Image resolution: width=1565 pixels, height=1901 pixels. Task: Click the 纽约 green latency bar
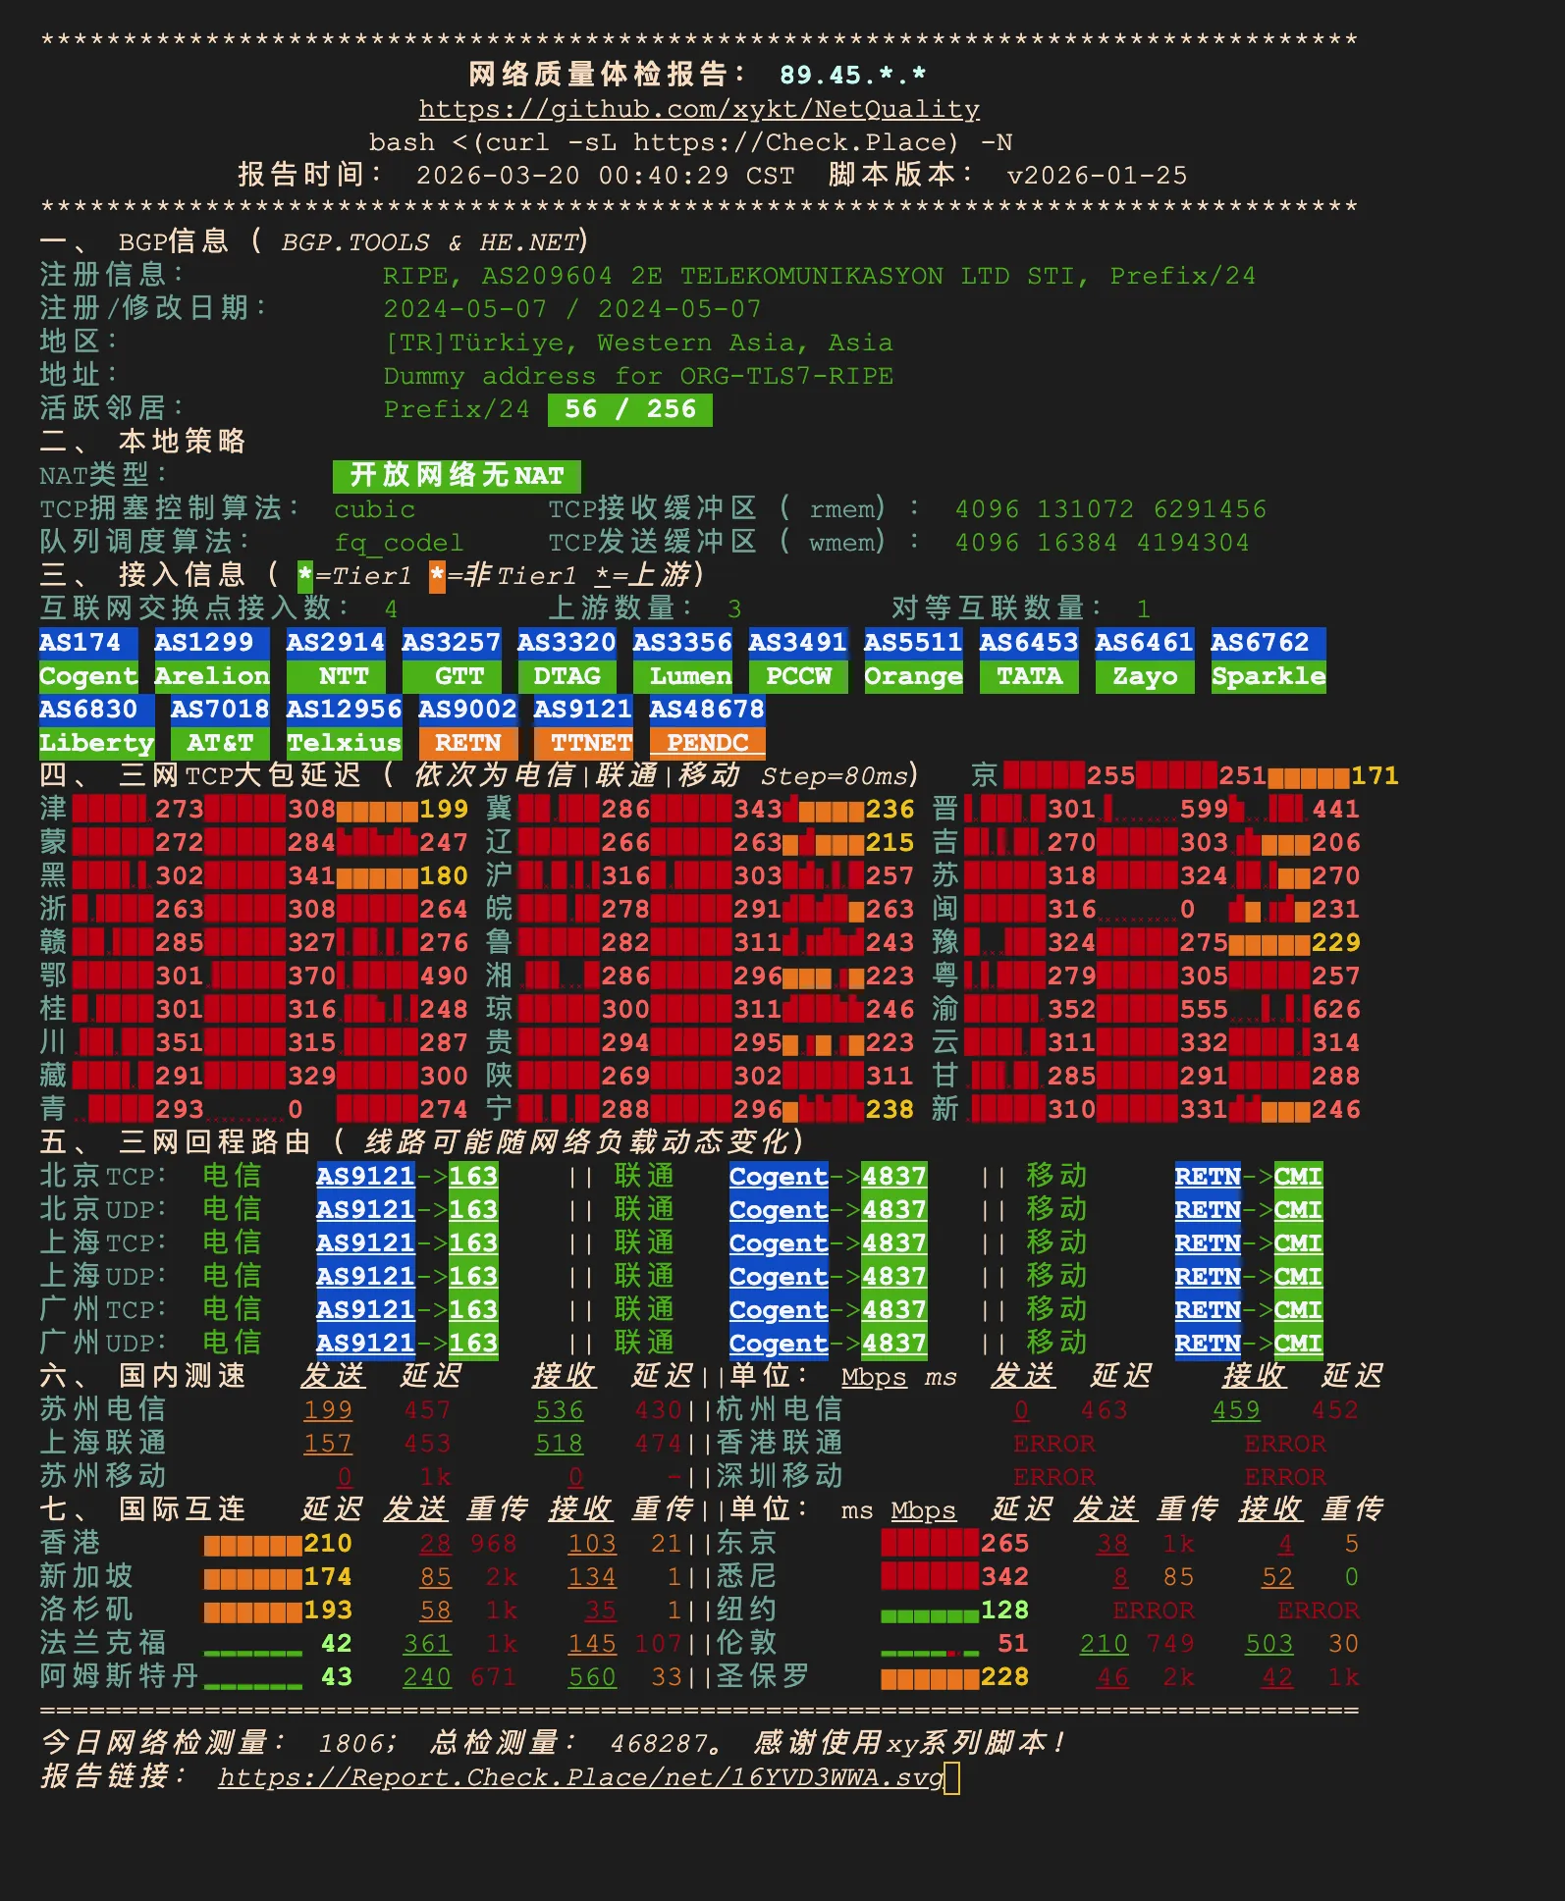point(929,1611)
